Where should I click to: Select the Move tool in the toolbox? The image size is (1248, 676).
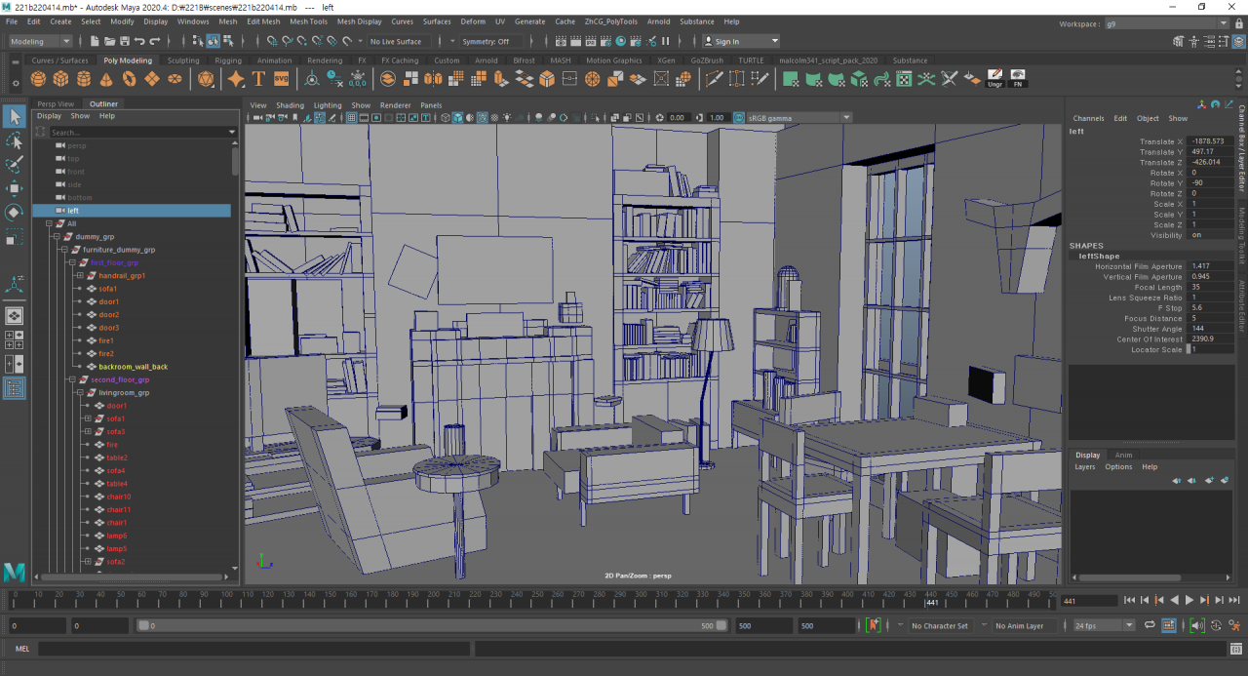tap(15, 188)
